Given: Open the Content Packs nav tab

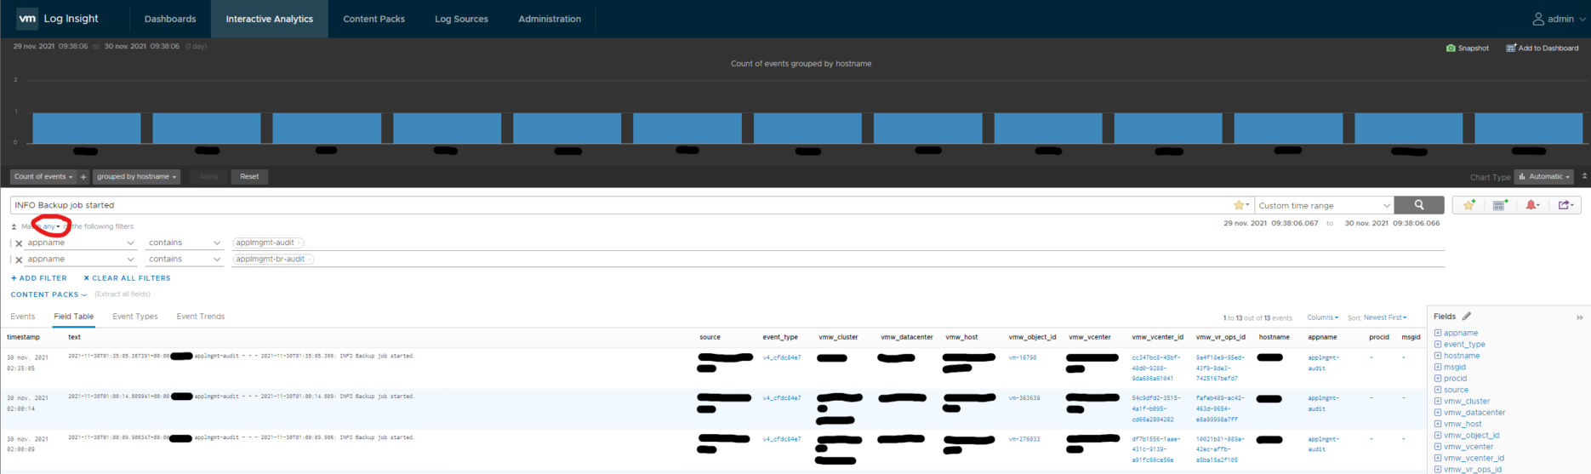Looking at the screenshot, I should tap(374, 19).
